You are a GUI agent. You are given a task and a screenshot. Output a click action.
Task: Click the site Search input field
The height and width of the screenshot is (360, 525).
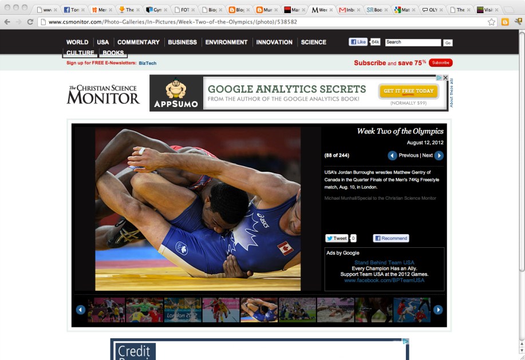pyautogui.click(x=412, y=42)
